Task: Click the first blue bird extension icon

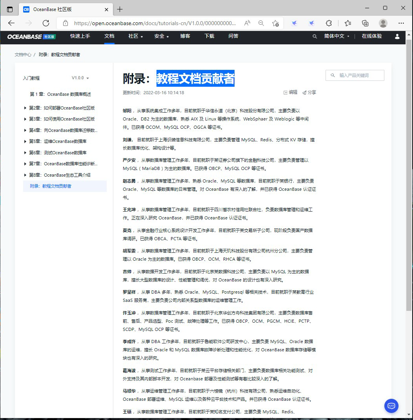Action: click(295, 23)
